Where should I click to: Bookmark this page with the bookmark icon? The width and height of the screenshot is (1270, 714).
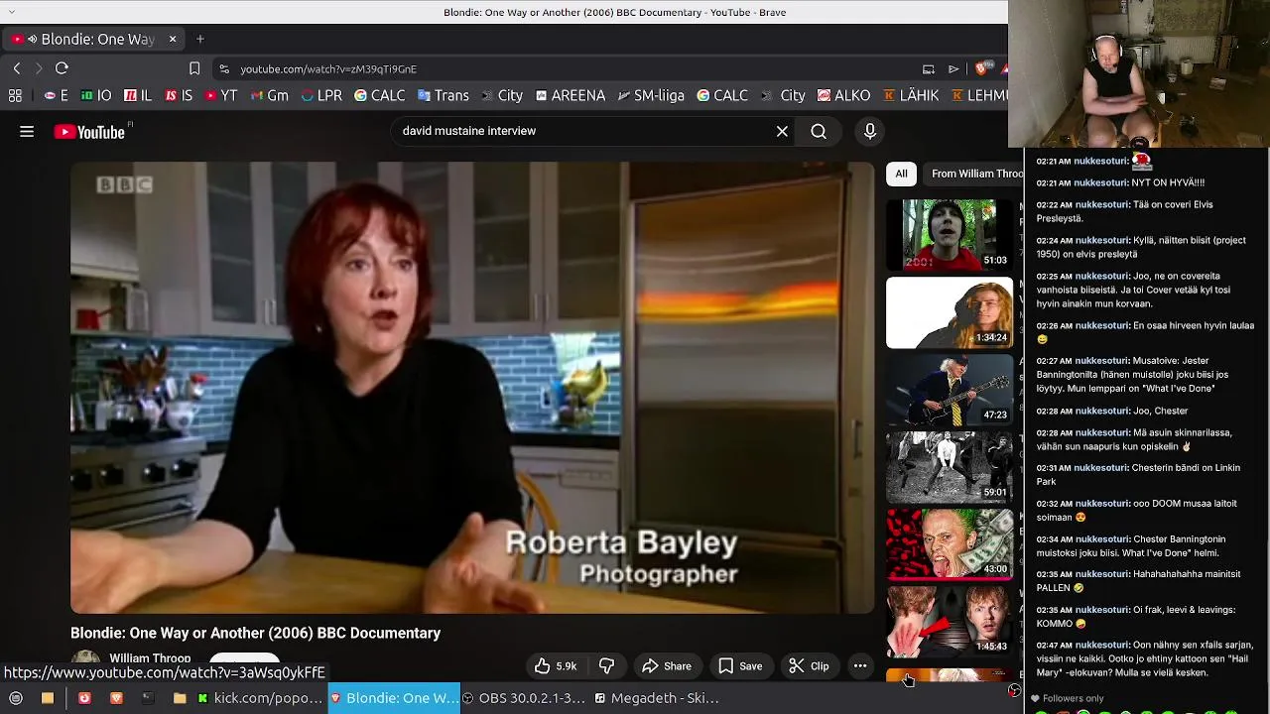tap(194, 68)
